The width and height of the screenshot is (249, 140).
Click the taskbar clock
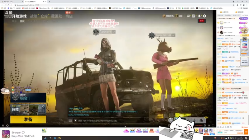point(240,138)
